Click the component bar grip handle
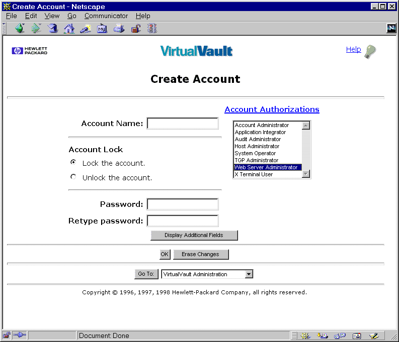 point(294,335)
